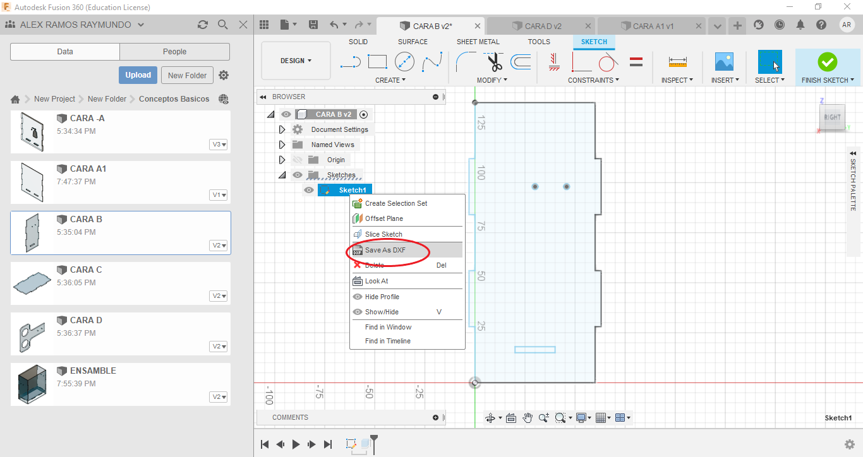Open the CREATE dropdown menu

click(x=390, y=80)
